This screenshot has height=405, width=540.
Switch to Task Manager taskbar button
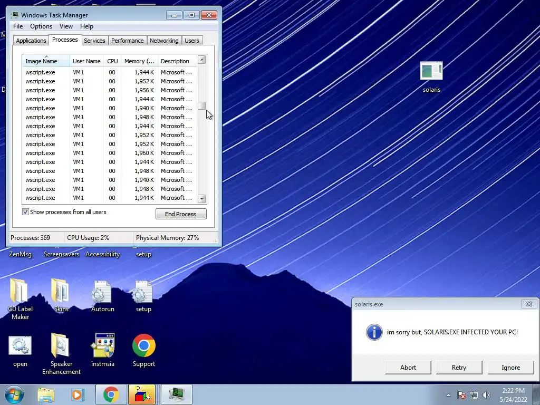tap(176, 394)
